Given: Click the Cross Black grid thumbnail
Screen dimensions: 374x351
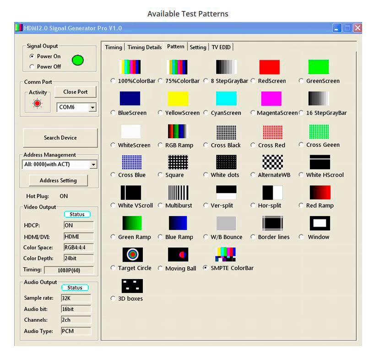Looking at the screenshot, I should pos(226,132).
